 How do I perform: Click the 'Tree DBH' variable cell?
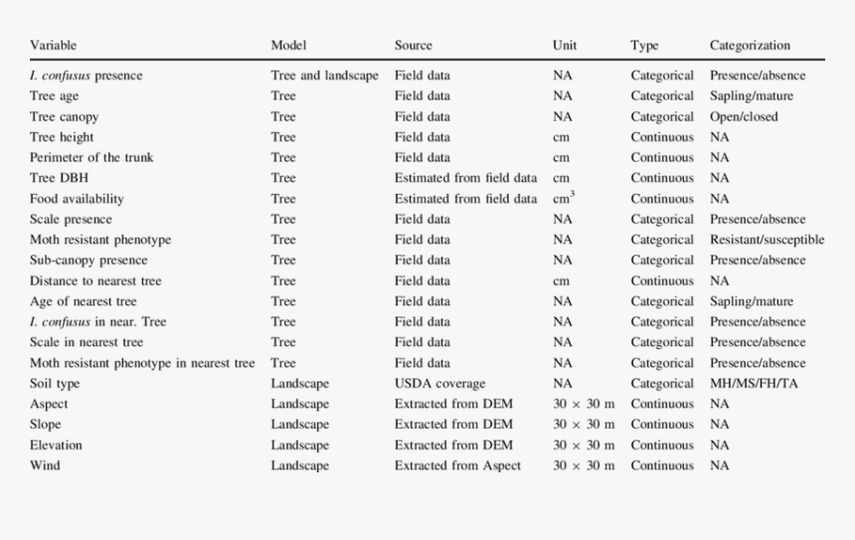pos(56,178)
